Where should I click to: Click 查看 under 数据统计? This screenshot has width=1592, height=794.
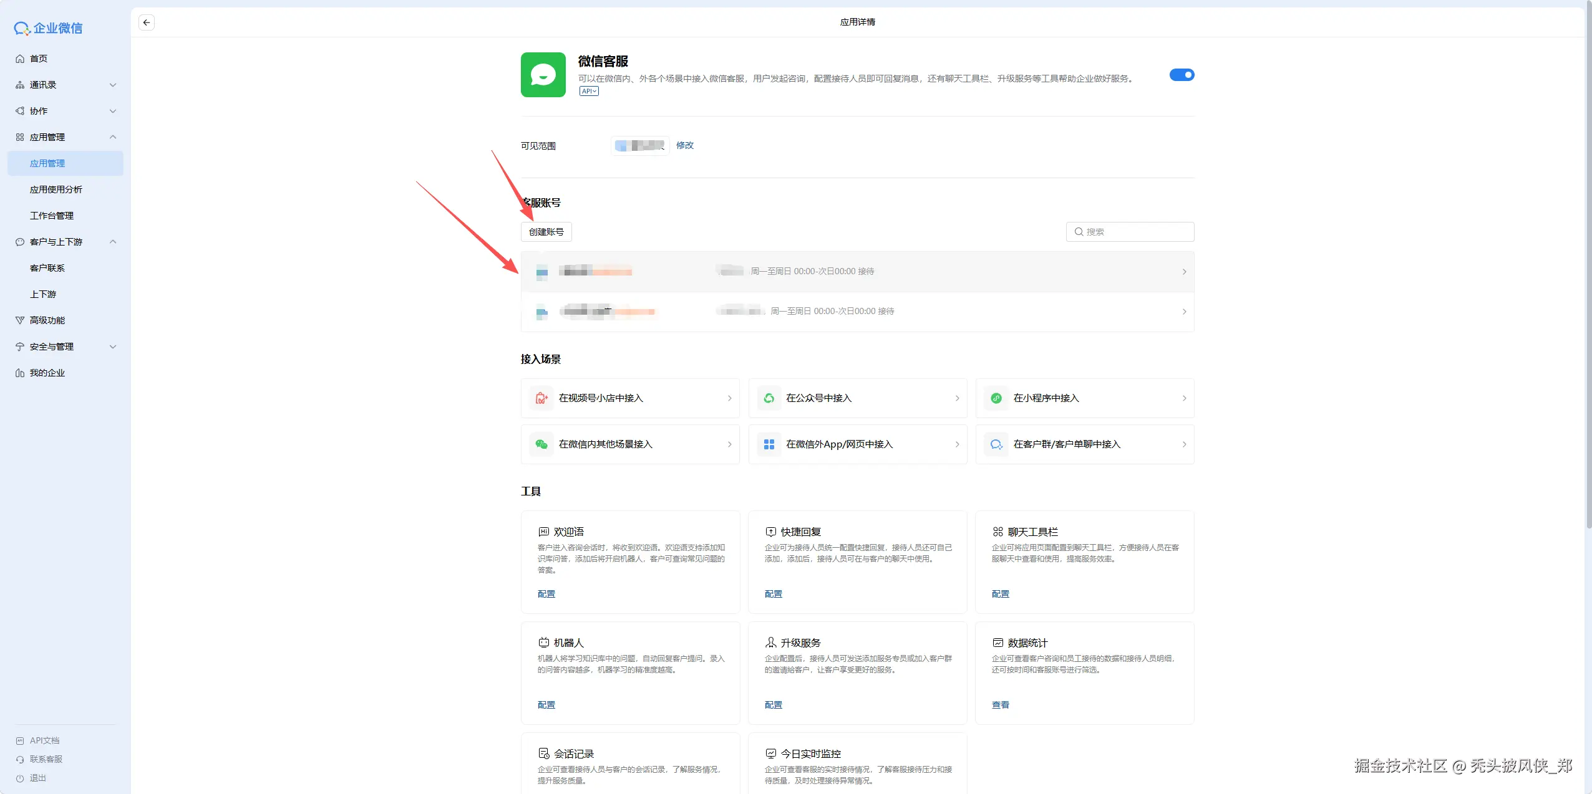1001,705
